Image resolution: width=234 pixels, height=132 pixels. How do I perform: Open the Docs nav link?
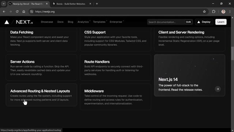tap(60, 22)
